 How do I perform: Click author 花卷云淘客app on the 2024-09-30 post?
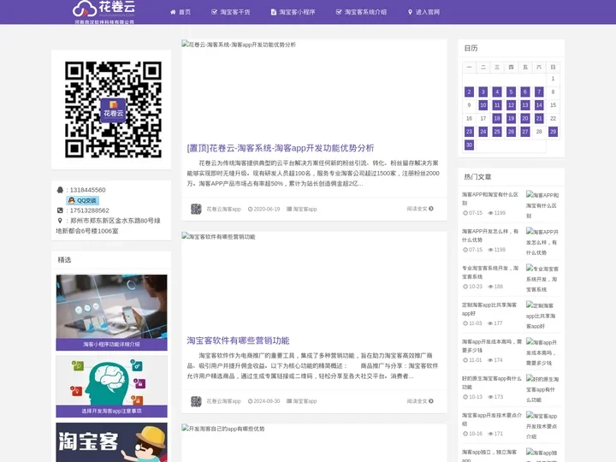[223, 401]
